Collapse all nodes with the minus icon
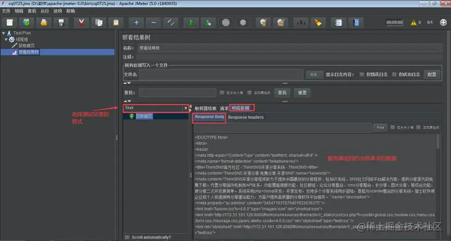Screen dimensions: 451x241 (x=153, y=22)
